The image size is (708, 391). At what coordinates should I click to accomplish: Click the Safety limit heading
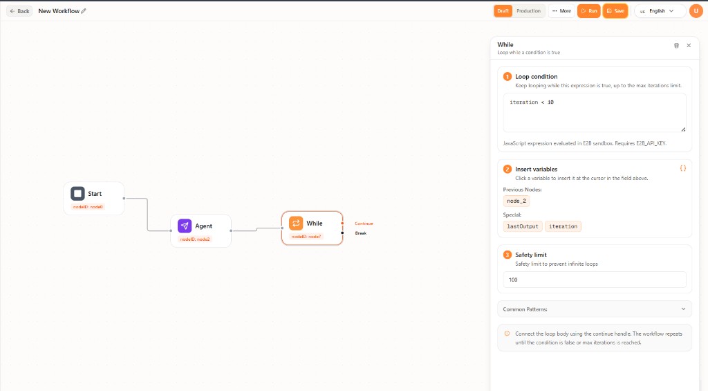[x=531, y=255]
